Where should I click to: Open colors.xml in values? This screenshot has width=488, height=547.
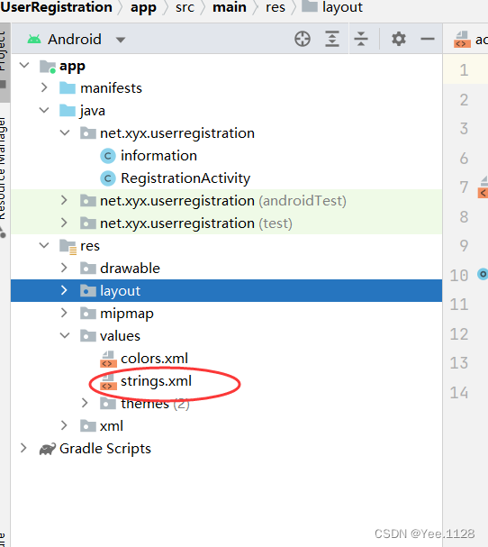coord(154,359)
